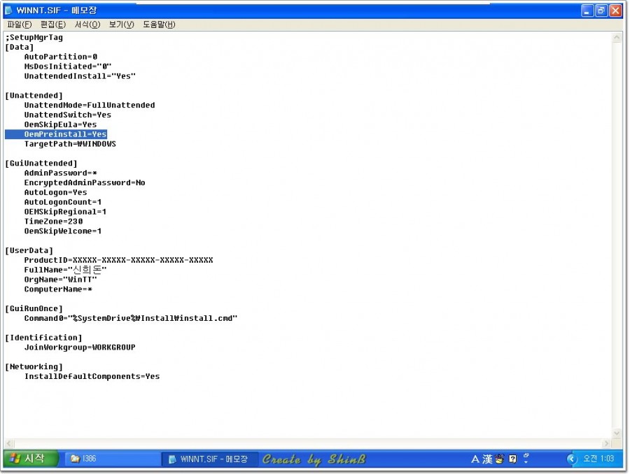Image resolution: width=630 pixels, height=474 pixels.
Task: Click the clock 오전 1:03
Action: (x=598, y=459)
